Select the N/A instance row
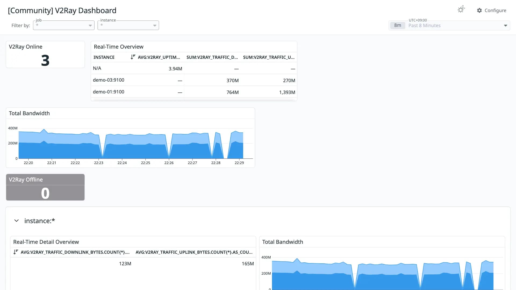 [194, 68]
